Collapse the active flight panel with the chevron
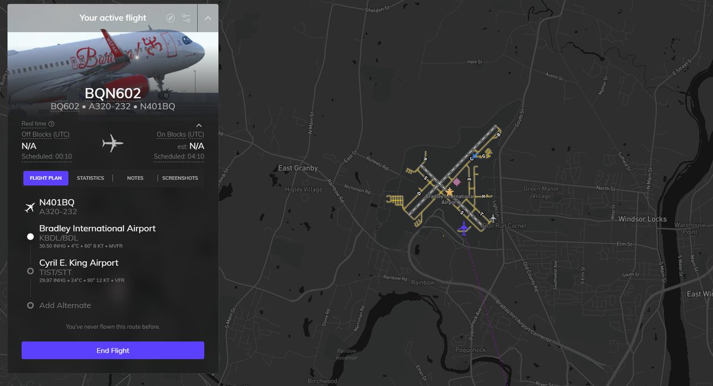 coord(208,18)
